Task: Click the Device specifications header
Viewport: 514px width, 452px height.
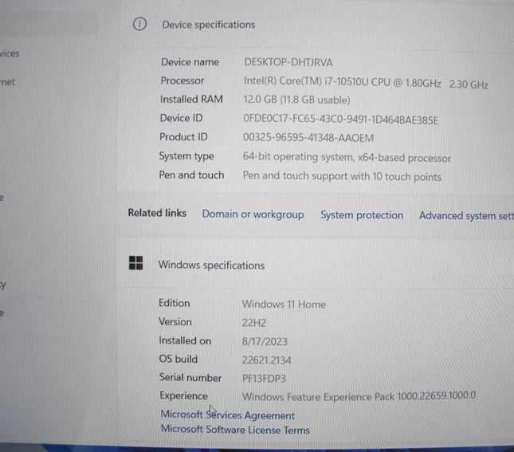Action: pyautogui.click(x=209, y=25)
